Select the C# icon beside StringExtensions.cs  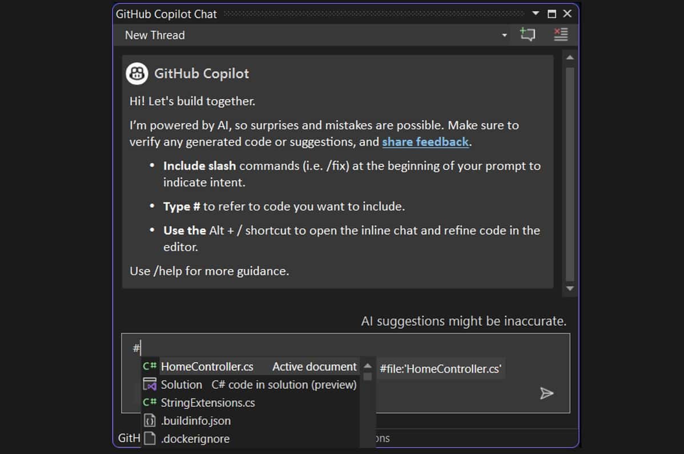pos(149,403)
